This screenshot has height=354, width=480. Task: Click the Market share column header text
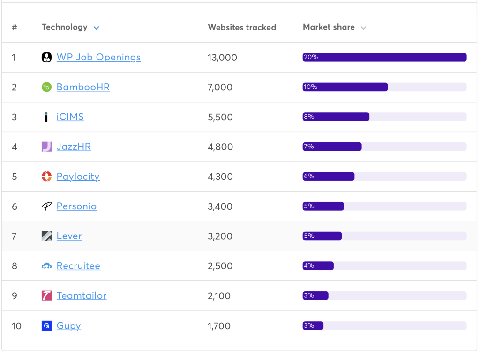pyautogui.click(x=329, y=27)
